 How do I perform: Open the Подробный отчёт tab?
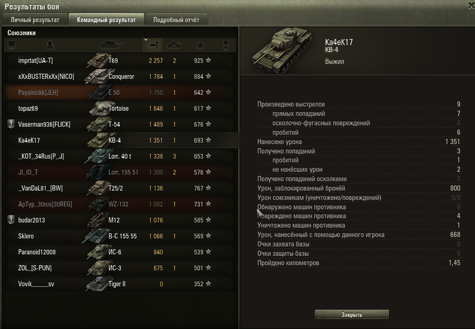(176, 20)
